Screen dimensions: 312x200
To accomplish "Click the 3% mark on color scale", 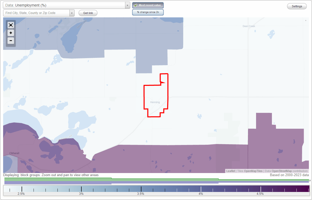I will tap(81, 194).
